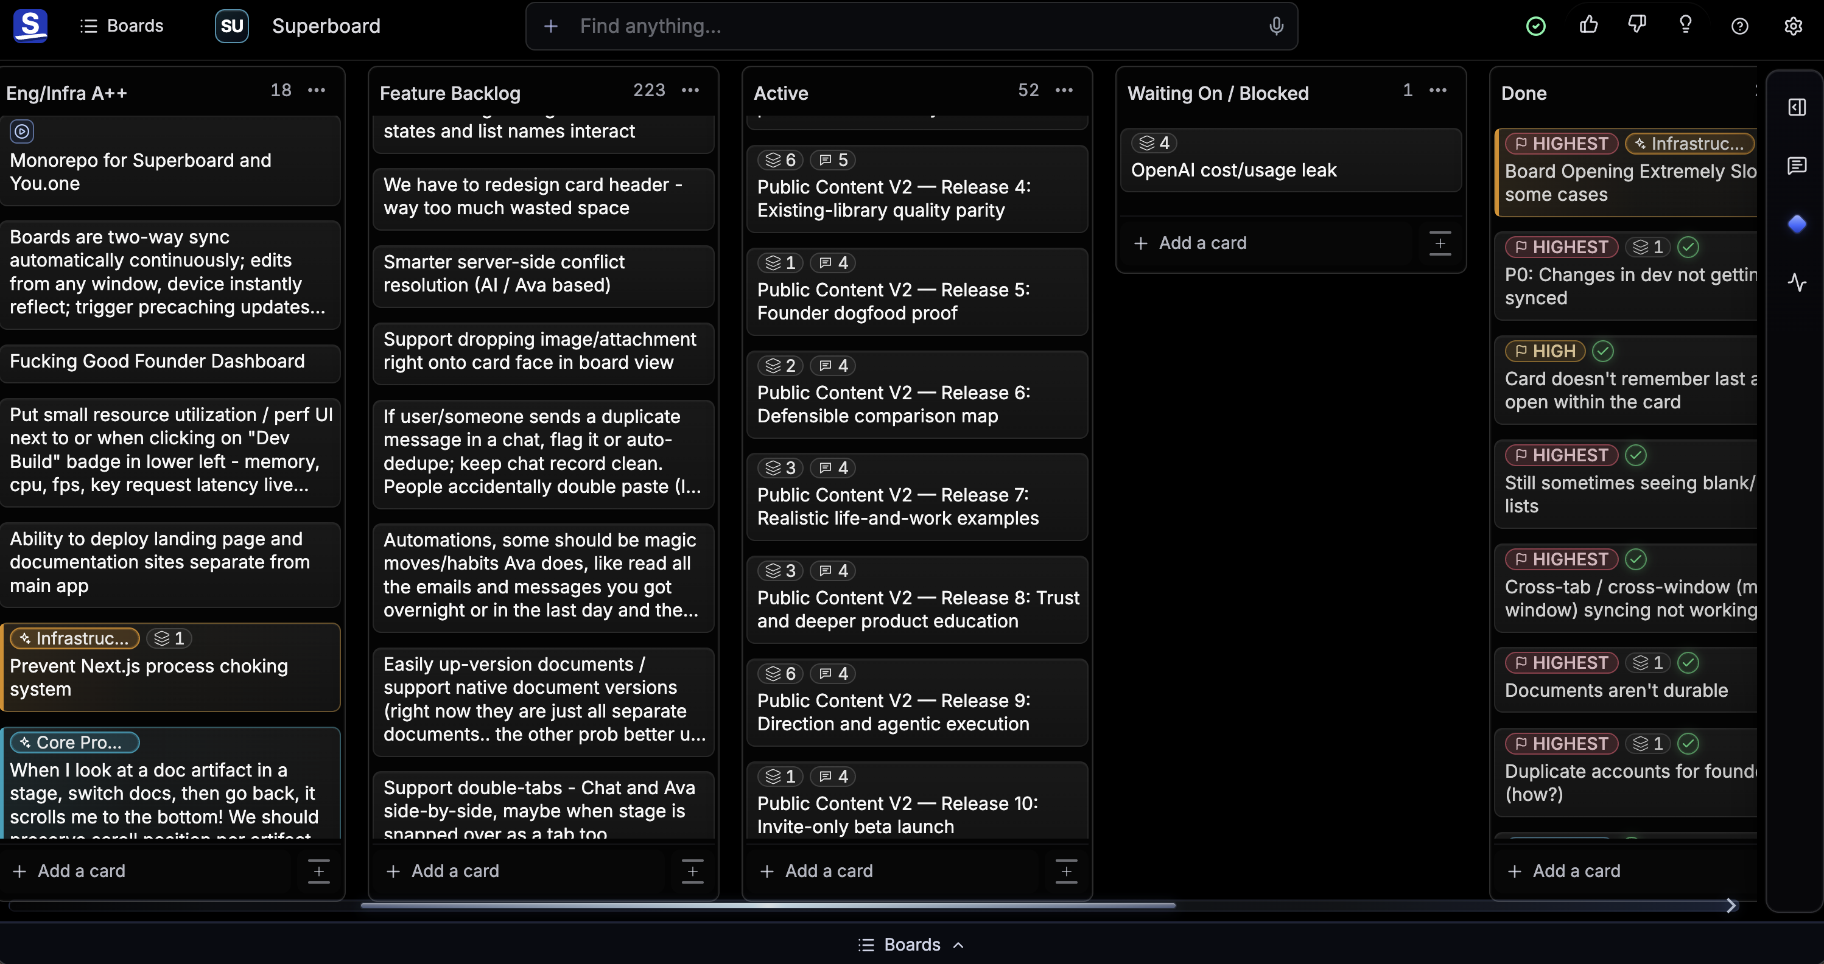The height and width of the screenshot is (964, 1824).
Task: Open Eng/Infra A++ list options menu
Action: point(317,90)
